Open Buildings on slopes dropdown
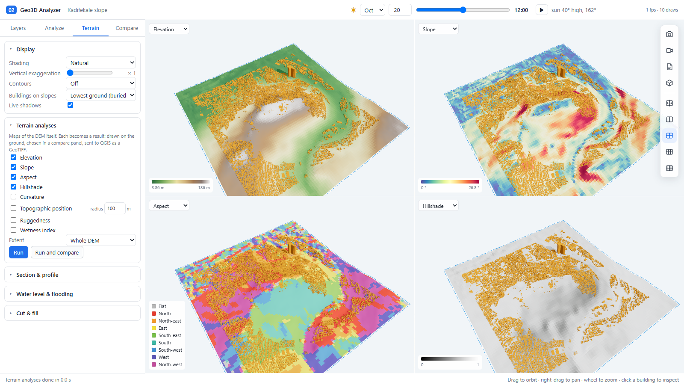 pos(101,95)
